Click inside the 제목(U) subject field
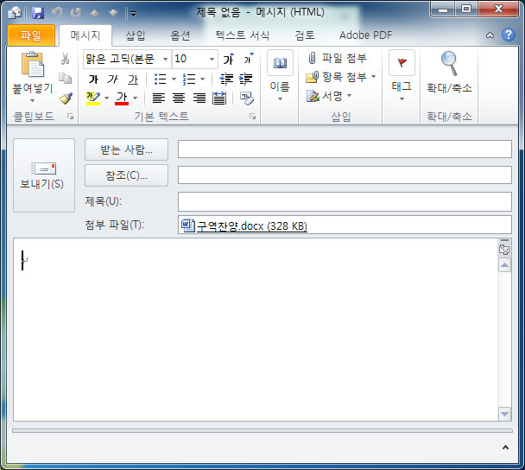Viewport: 525px width, 470px height. (x=345, y=201)
